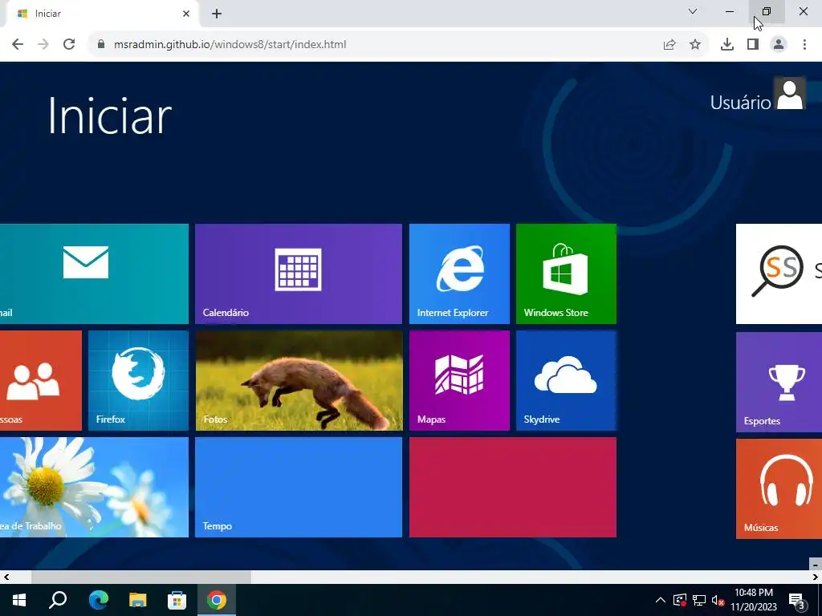This screenshot has height=616, width=822.
Task: Open the Fotos tile with fox photo
Action: click(x=299, y=381)
